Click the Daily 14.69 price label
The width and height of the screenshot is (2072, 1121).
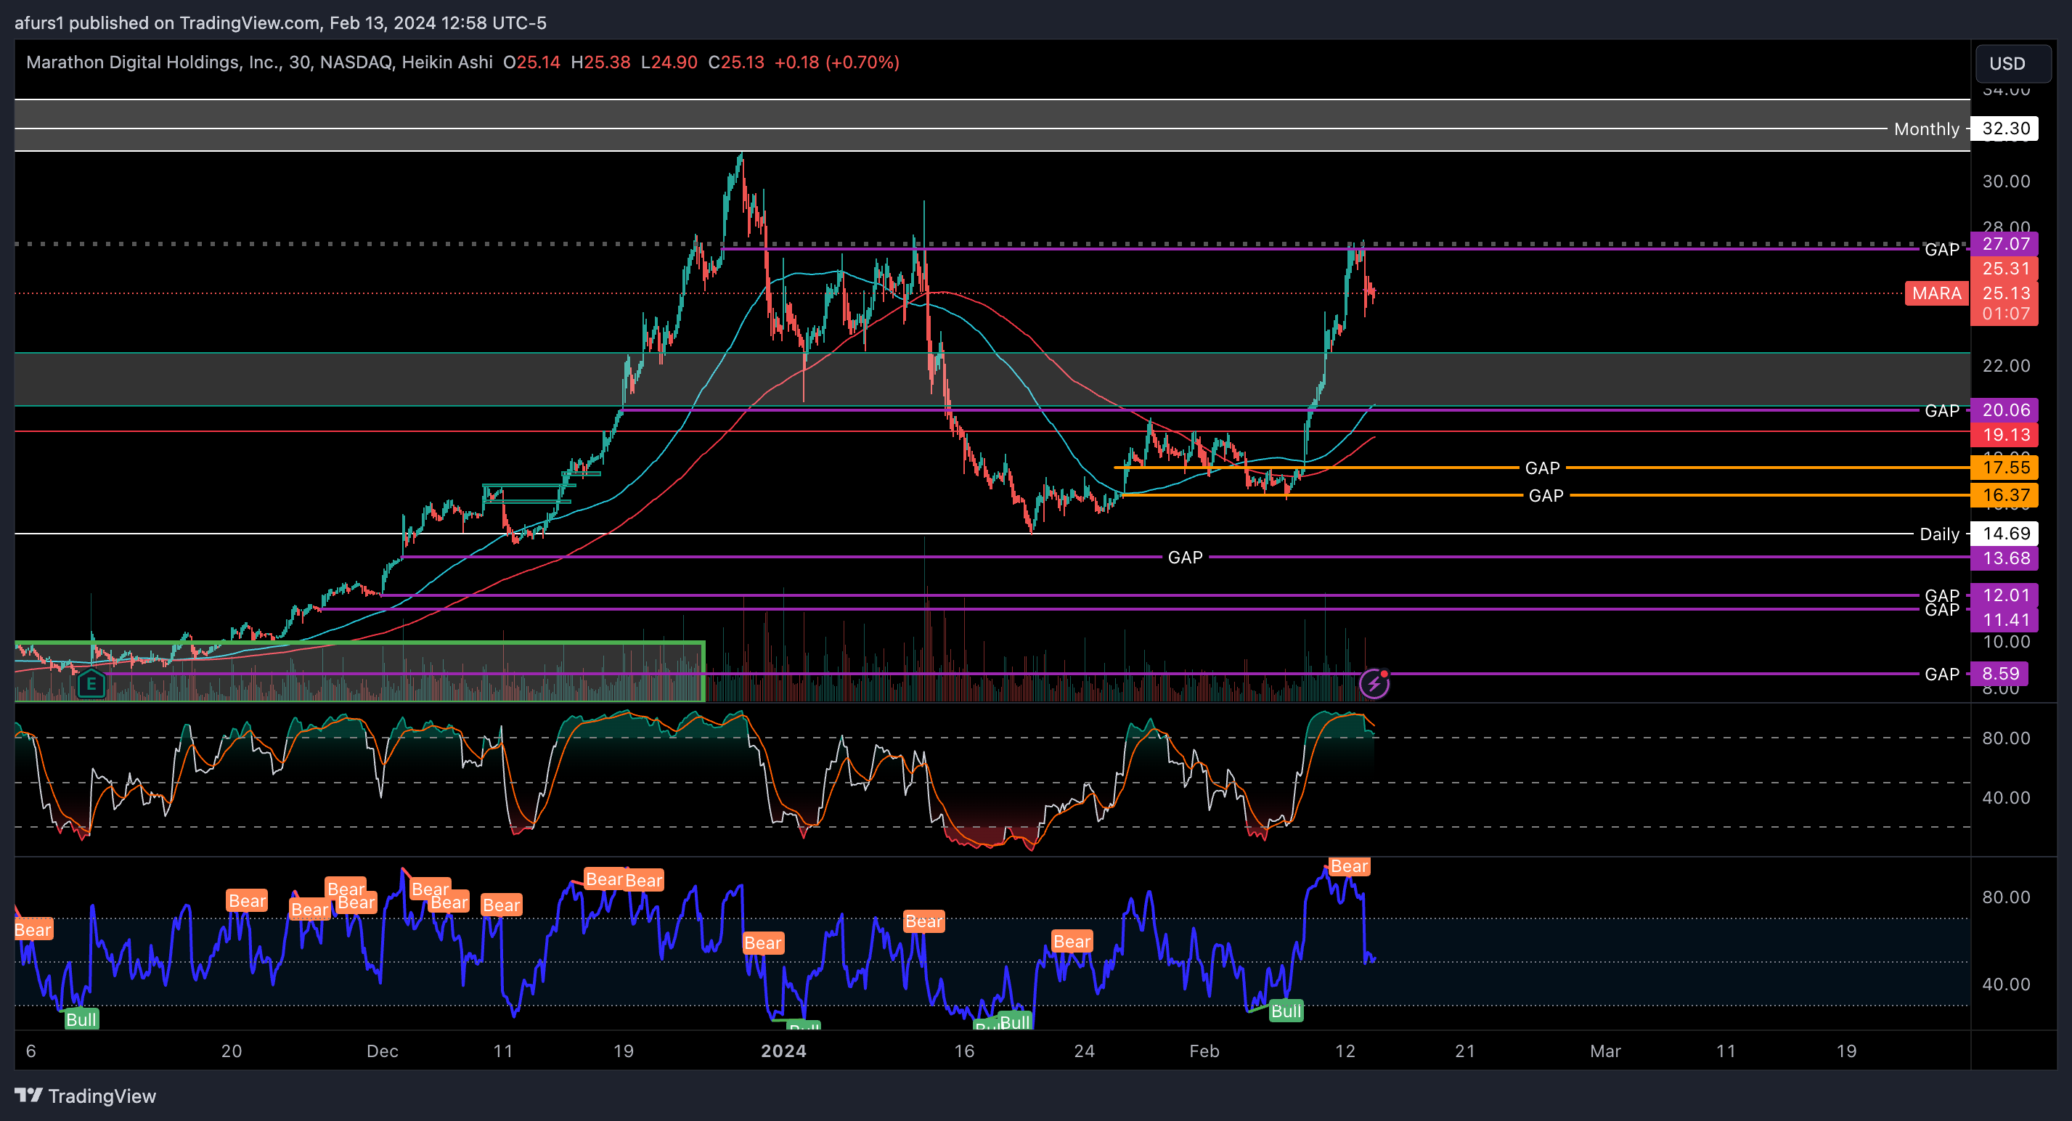(2004, 534)
